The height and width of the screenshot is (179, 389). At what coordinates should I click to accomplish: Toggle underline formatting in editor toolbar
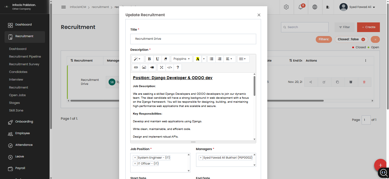(157, 59)
